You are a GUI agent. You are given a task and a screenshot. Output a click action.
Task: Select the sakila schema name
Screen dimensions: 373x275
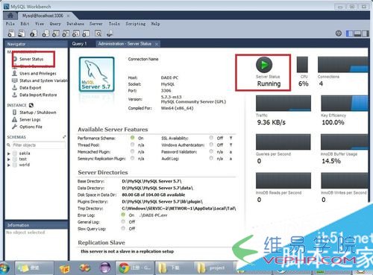point(25,154)
